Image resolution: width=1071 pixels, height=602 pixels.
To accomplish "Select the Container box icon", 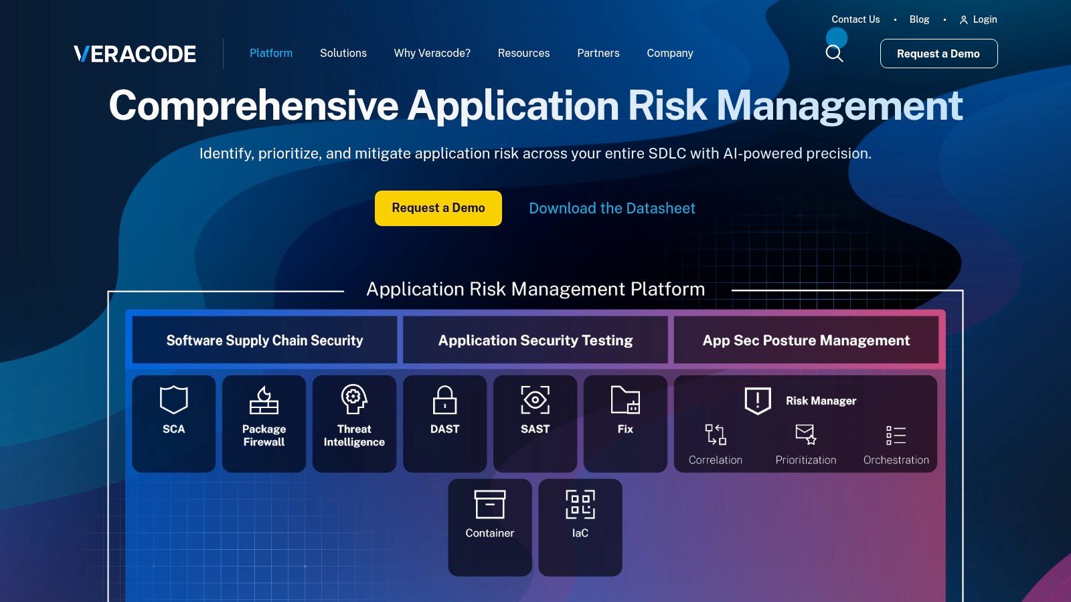I will pos(490,504).
